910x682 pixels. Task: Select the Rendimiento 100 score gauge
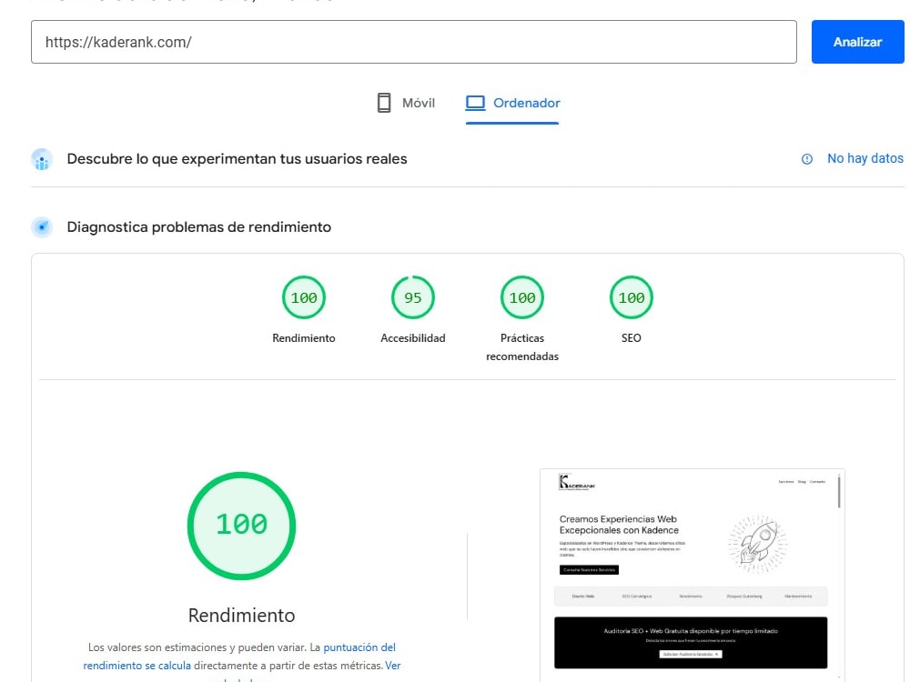(304, 297)
